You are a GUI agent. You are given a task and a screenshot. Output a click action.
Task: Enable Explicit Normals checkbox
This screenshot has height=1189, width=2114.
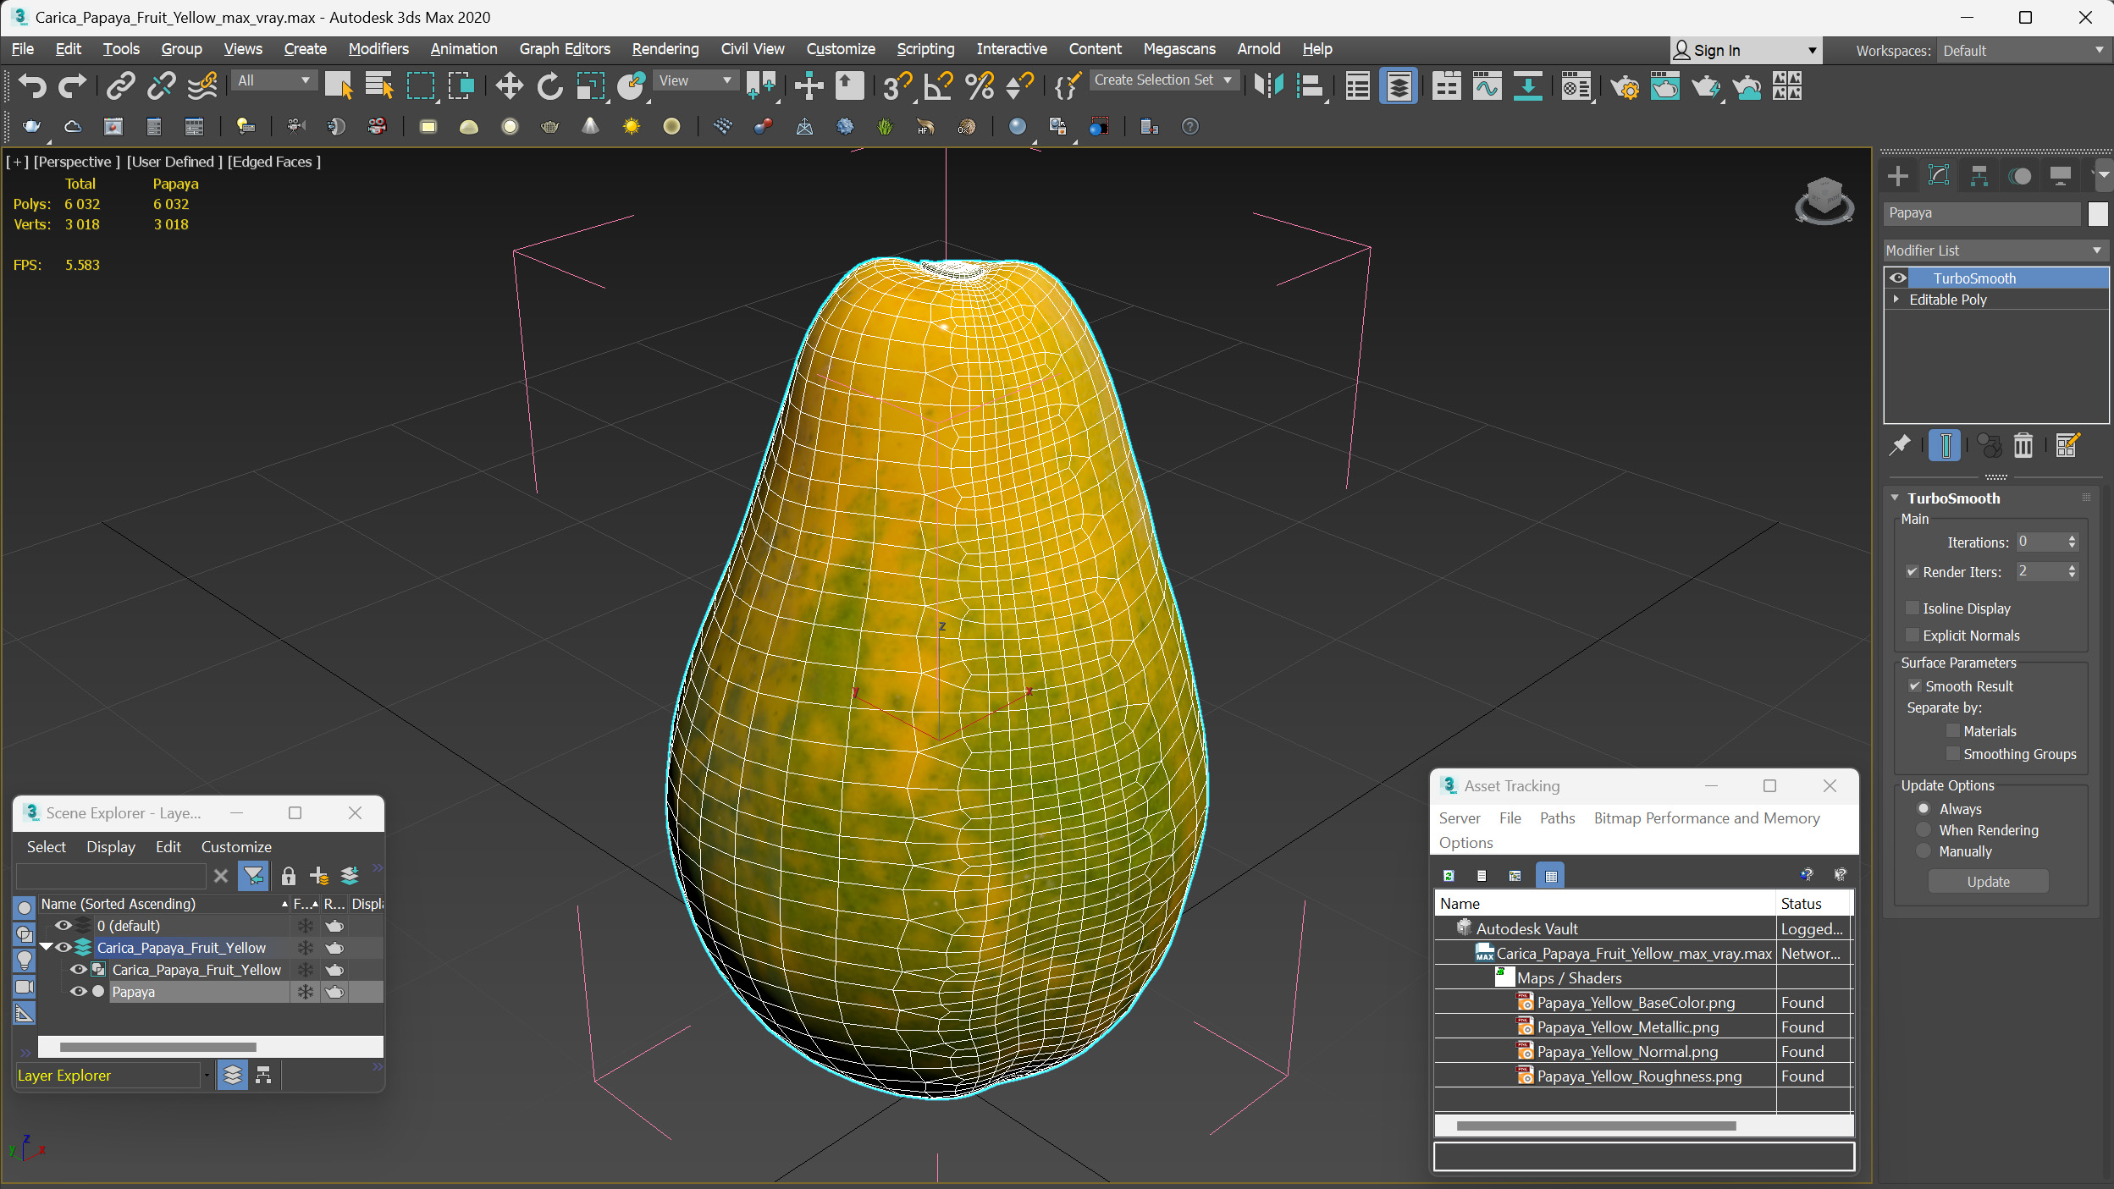(1912, 636)
